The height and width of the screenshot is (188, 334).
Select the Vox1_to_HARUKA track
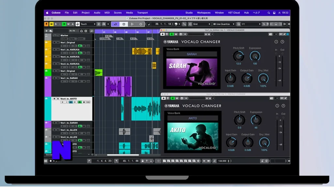tap(70, 50)
